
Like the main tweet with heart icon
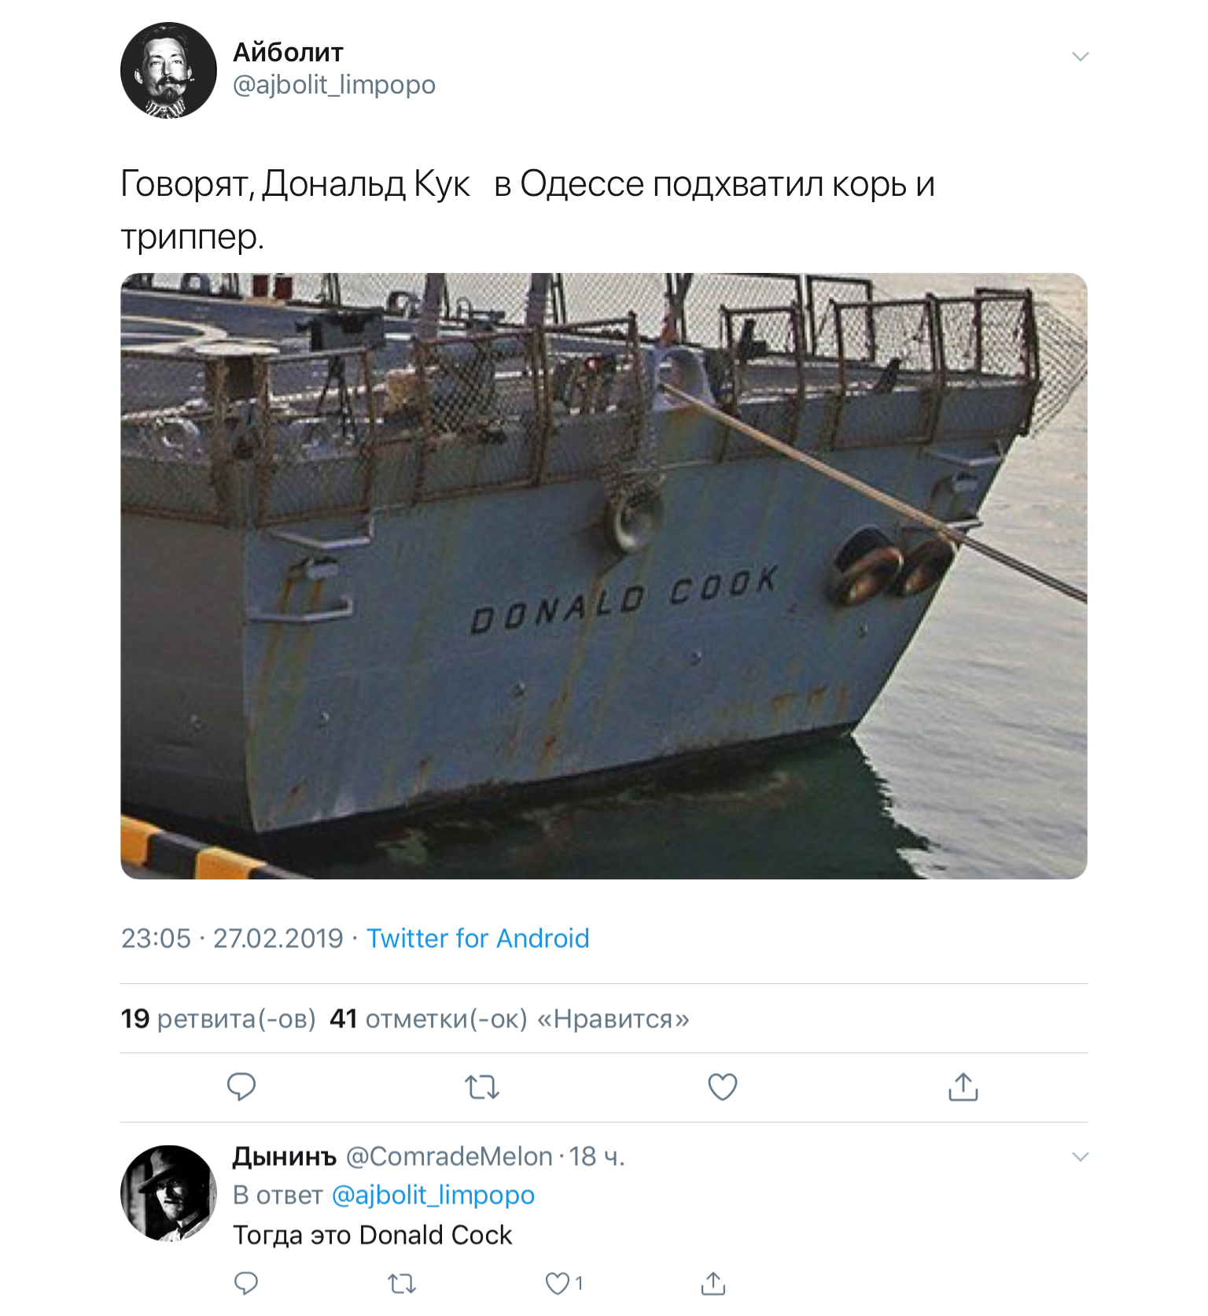click(723, 1087)
